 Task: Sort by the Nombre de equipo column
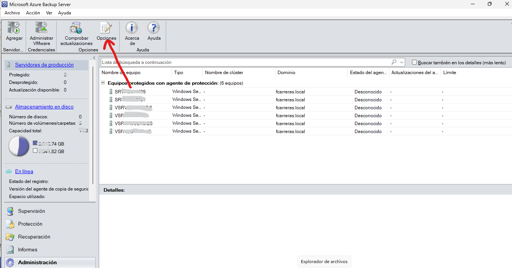[x=136, y=73]
